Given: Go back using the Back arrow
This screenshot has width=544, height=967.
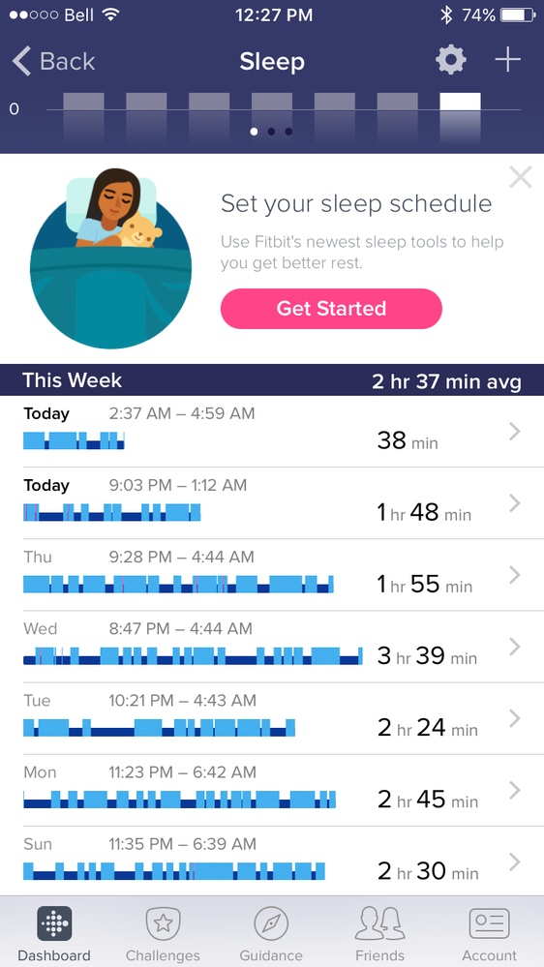Looking at the screenshot, I should pyautogui.click(x=53, y=62).
